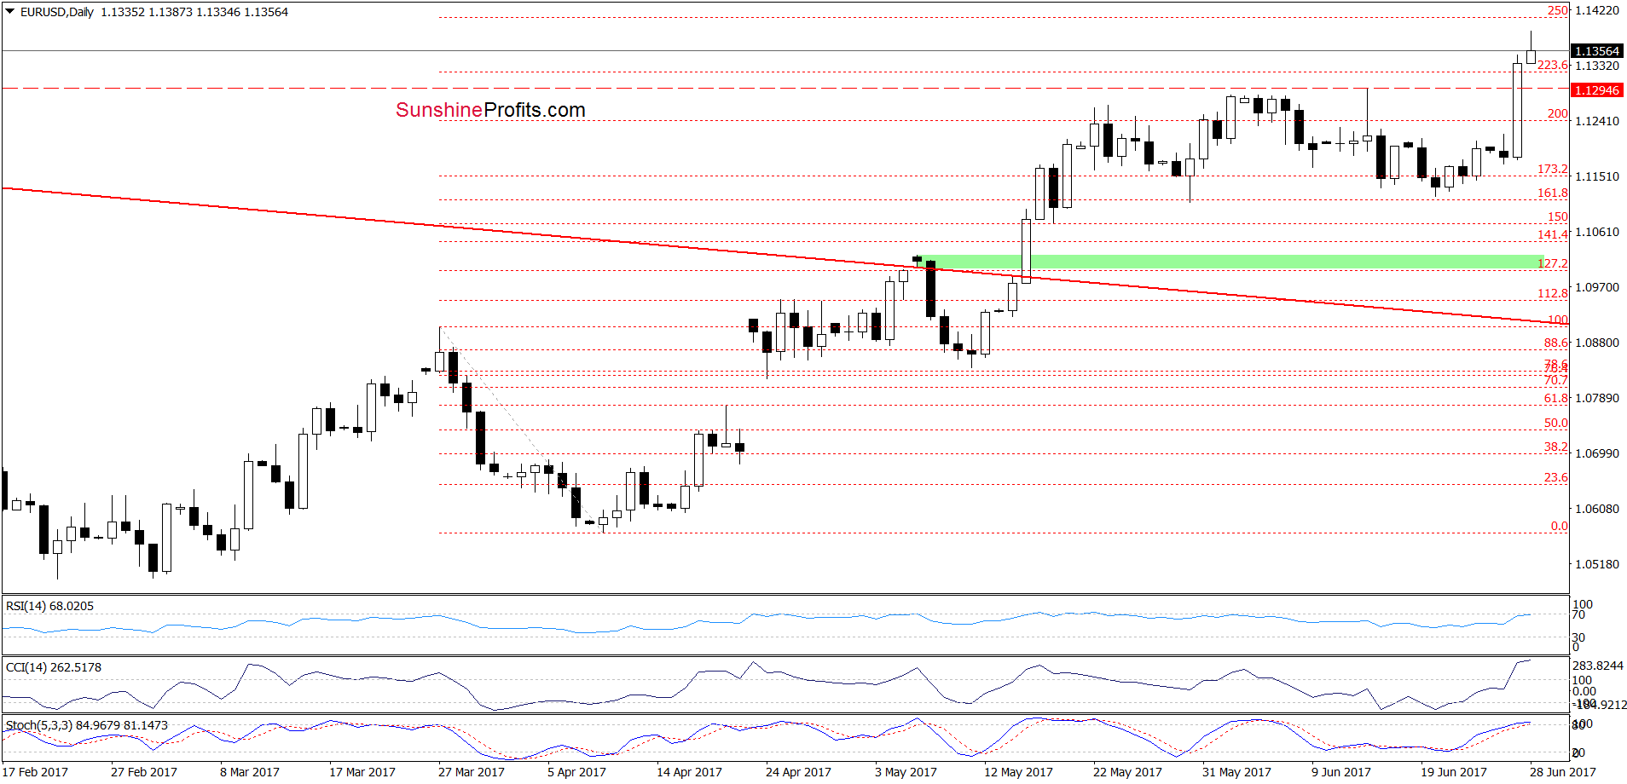The image size is (1627, 784).
Task: Click the 12 May 2017 date label
Action: [1018, 772]
